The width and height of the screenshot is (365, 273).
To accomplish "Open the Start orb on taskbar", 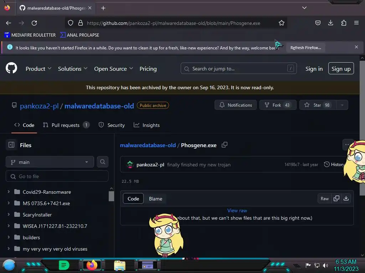I will coord(9,265).
